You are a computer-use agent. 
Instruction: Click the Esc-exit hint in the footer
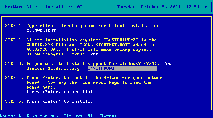pyautogui.click(x=10, y=116)
